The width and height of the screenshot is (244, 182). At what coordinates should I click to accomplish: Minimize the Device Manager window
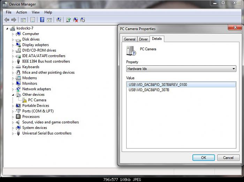(215, 3)
